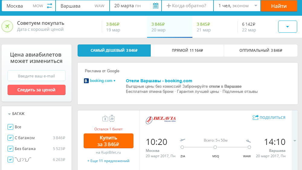Viewport: 302px width, 170px height.
Task: Click the share icon next to Поделиться
Action: [255, 117]
